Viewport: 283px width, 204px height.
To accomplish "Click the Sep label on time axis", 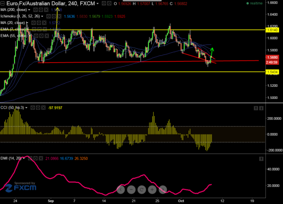I will [x=51, y=201].
